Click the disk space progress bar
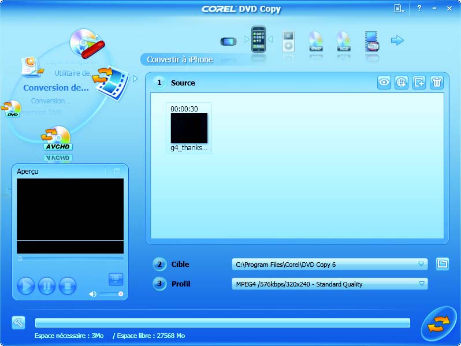 [222, 323]
